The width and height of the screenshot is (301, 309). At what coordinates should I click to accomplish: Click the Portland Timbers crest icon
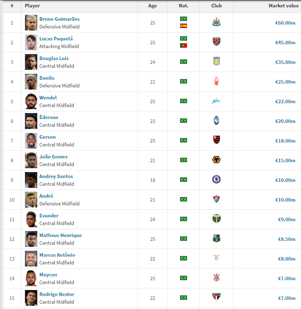[216, 219]
